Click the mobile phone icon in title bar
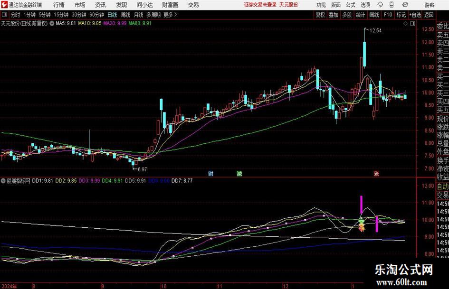Image resolution: width=449 pixels, height=289 pixels. coord(392,5)
